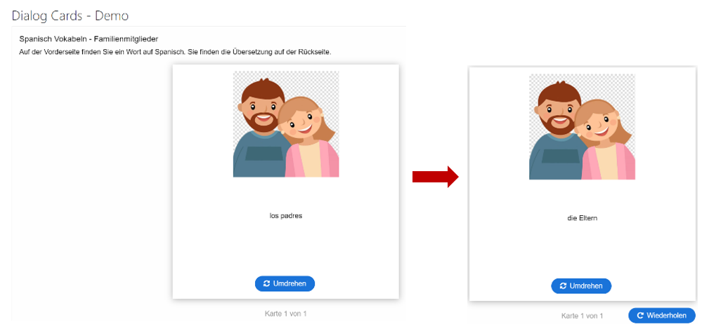Click the instruction text starting 'Auf der Vorderseite'
The width and height of the screenshot is (702, 329).
[x=174, y=52]
